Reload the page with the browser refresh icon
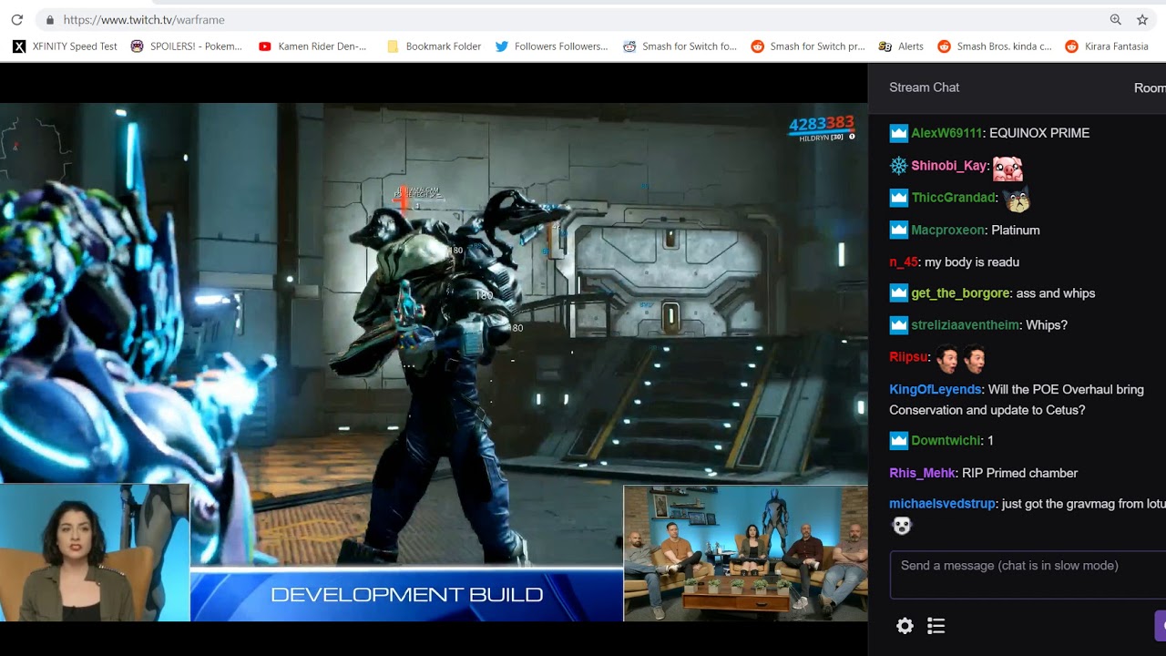 click(16, 19)
